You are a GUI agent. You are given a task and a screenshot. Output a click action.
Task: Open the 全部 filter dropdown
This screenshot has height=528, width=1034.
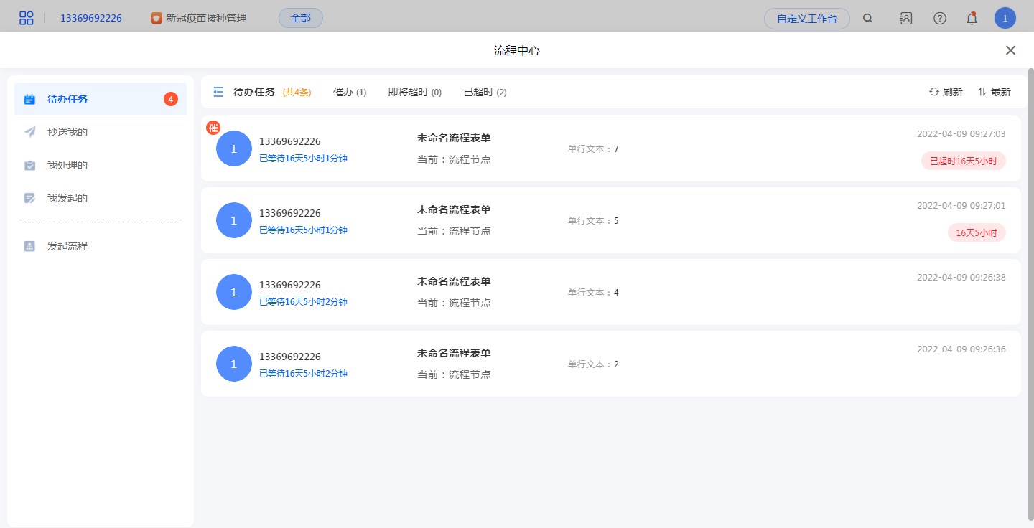pyautogui.click(x=300, y=18)
